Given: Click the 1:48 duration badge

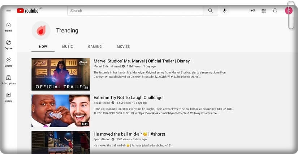Looking at the screenshot, I should coord(85,88).
